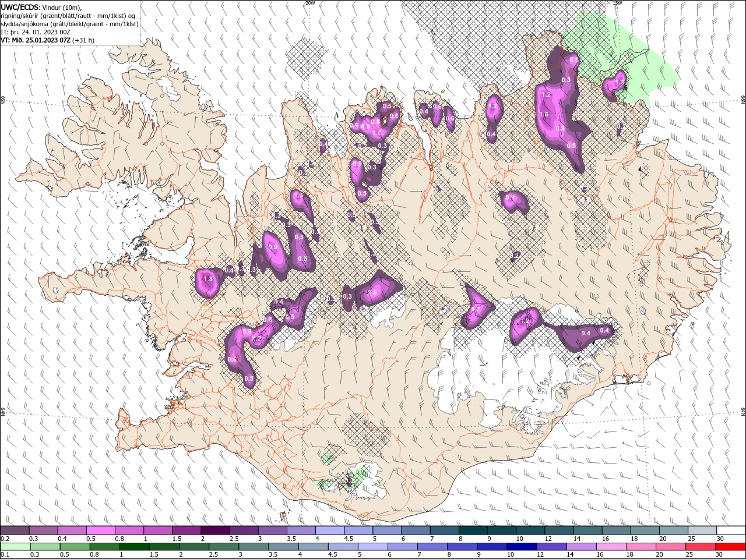Select the 'IT: þri. 24. 01. 2023 00Z' line
Viewport: 746px width, 559px height.
pyautogui.click(x=35, y=32)
